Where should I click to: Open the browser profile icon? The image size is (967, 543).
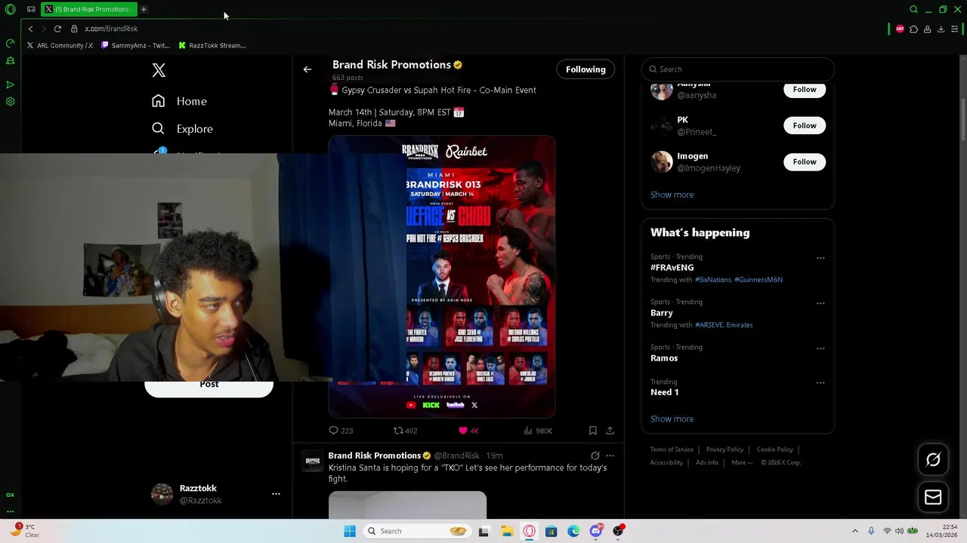[x=927, y=29]
